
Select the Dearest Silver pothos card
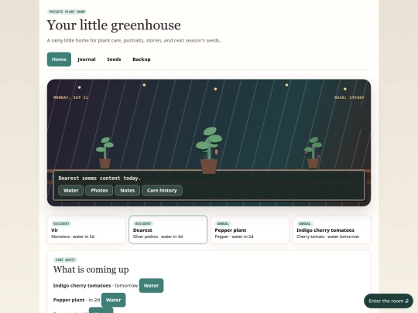click(168, 230)
